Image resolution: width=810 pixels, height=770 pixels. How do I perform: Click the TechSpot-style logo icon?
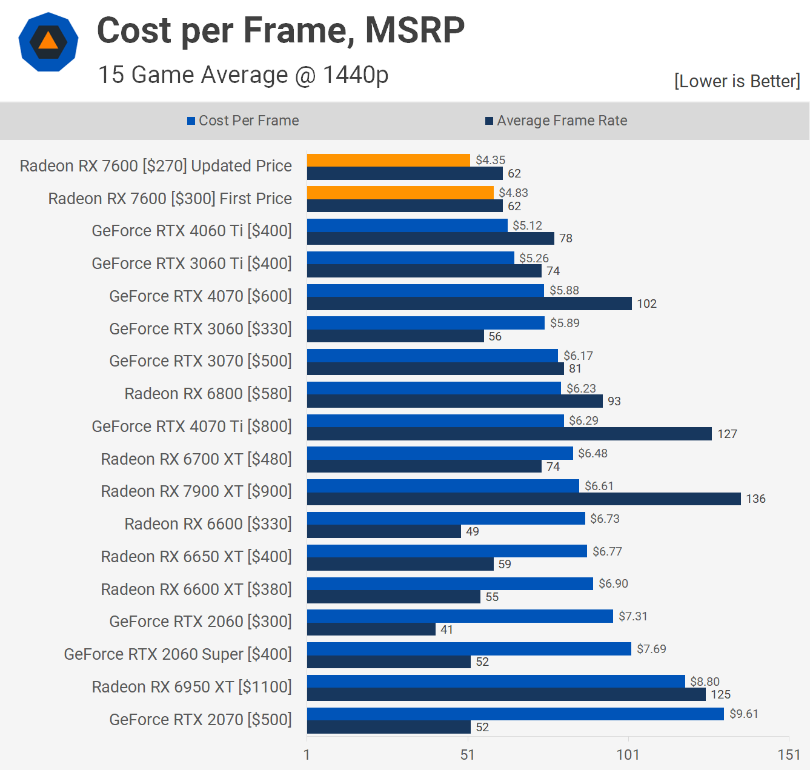[x=48, y=42]
